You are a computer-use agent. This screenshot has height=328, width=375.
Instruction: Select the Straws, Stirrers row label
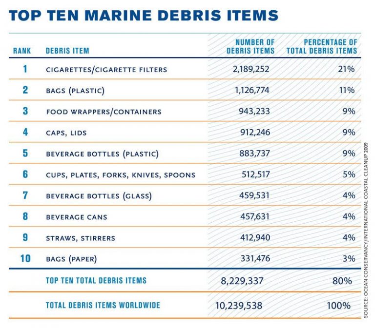pos(81,238)
